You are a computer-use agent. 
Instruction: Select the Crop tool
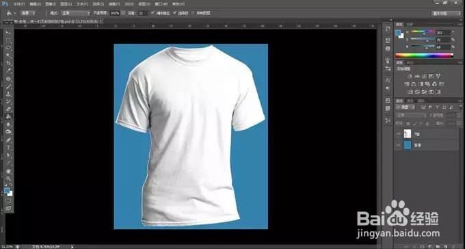[x=9, y=63]
